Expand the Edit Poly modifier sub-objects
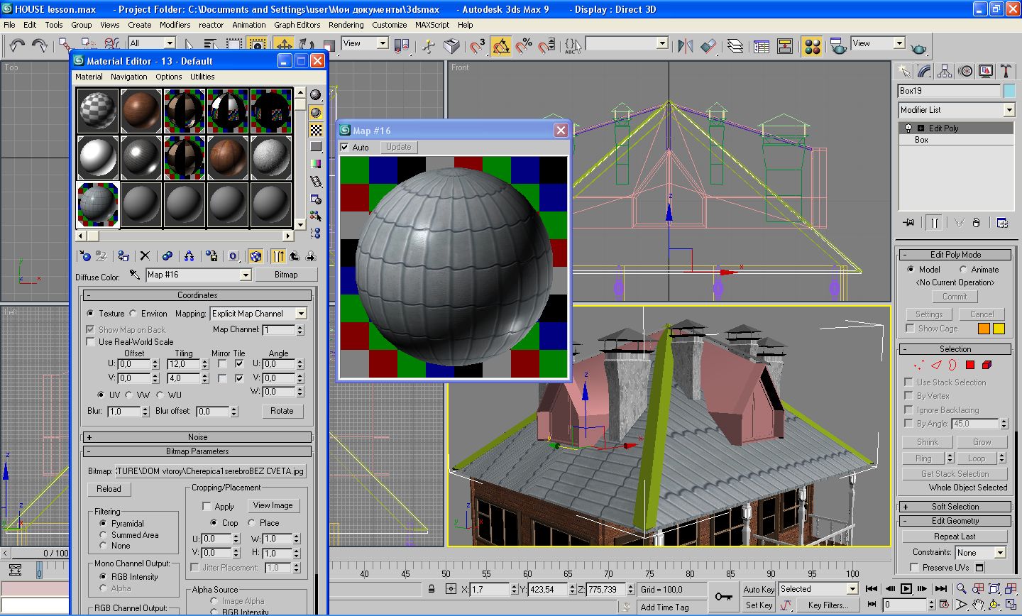Screen dimensions: 1022x616 pos(921,128)
